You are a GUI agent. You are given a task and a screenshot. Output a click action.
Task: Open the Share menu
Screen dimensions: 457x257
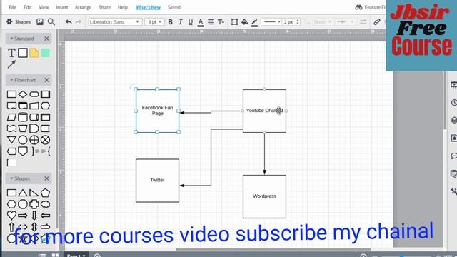pos(104,7)
